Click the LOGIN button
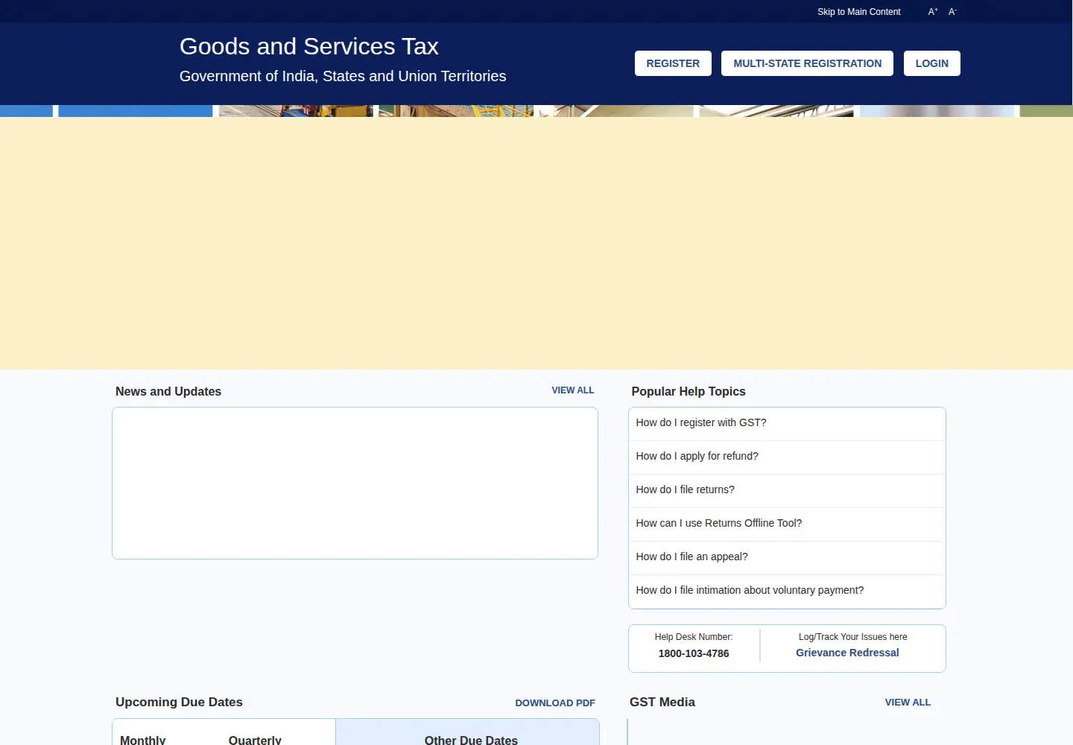1073x745 pixels. (x=931, y=63)
